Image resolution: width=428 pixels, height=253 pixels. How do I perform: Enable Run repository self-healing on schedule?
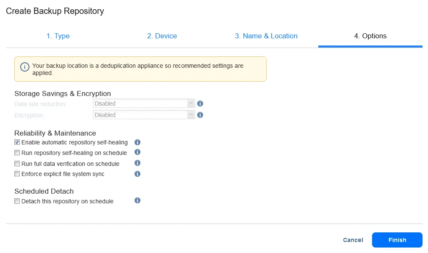click(x=17, y=153)
